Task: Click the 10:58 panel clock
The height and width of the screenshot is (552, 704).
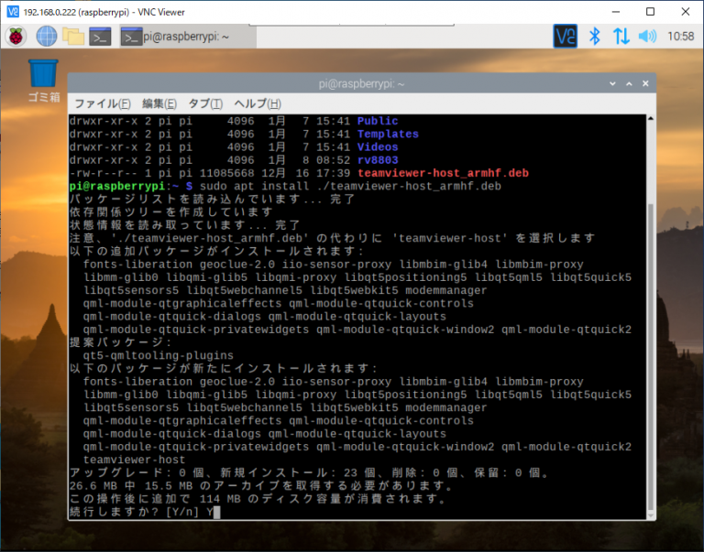Action: 681,36
